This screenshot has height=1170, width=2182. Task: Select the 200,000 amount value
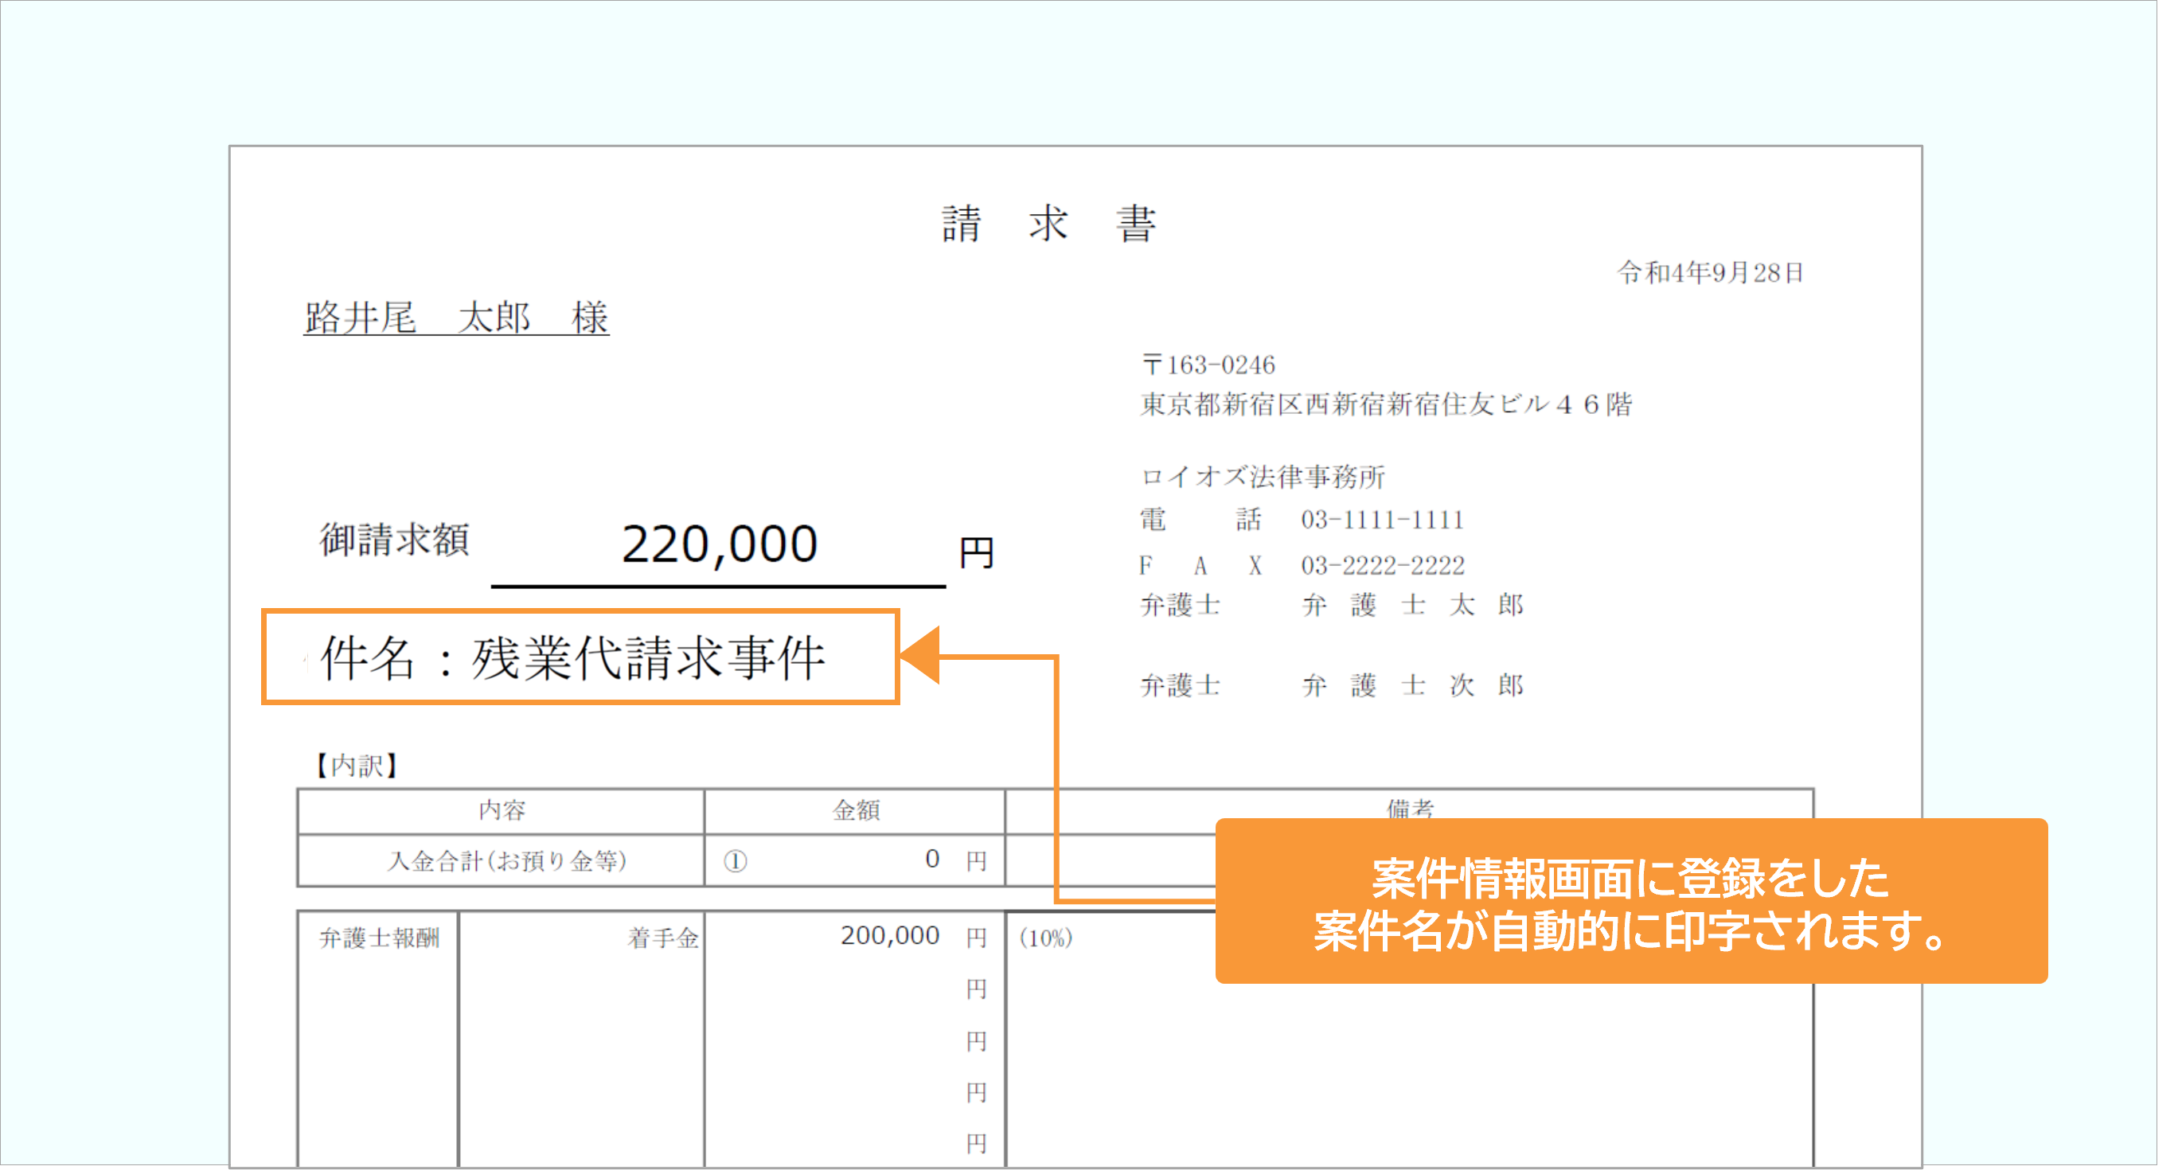(889, 935)
